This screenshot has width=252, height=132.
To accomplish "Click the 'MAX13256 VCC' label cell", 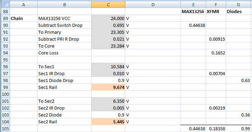I will pos(64,18).
